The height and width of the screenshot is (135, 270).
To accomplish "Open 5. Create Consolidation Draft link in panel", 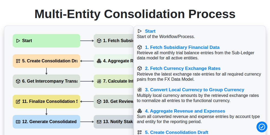I will coord(177,132).
